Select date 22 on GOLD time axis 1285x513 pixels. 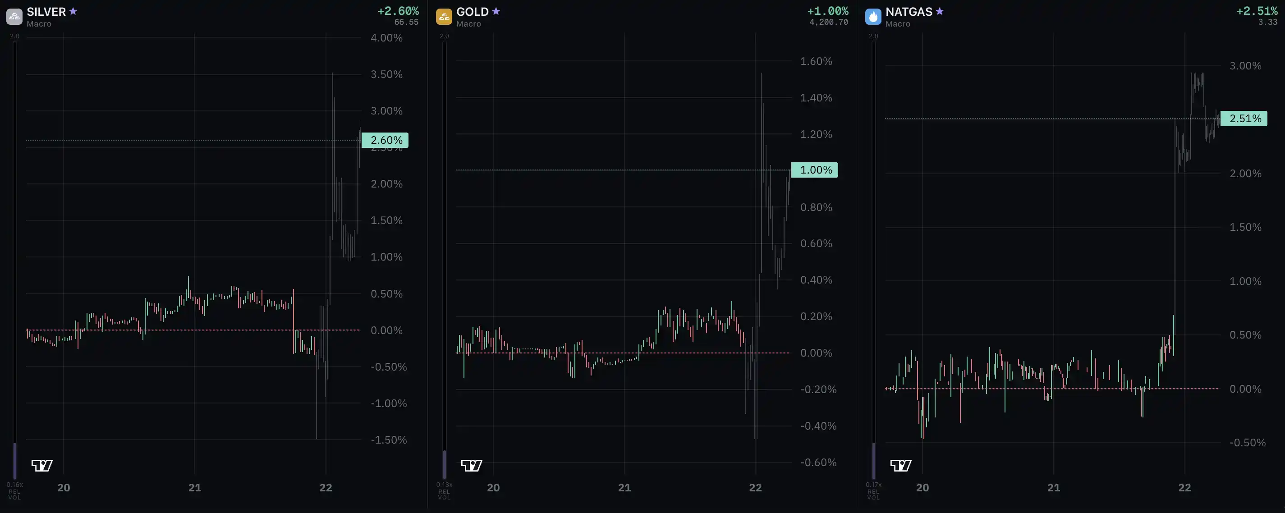[755, 488]
